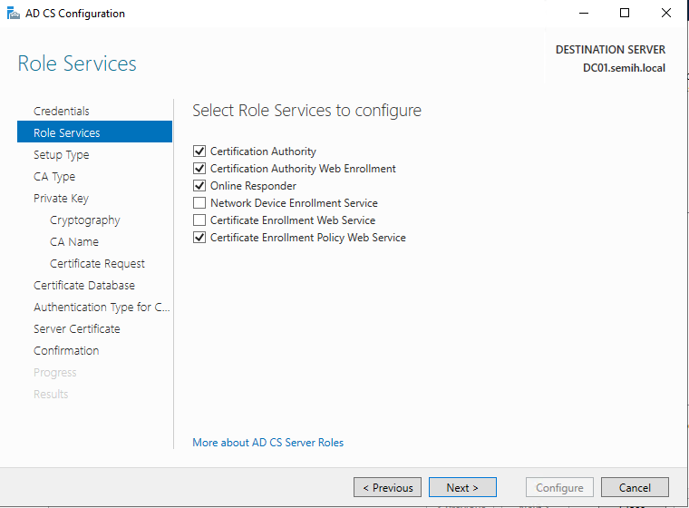This screenshot has height=508, width=689.
Task: Cancel the AD CS configuration wizard
Action: coord(635,487)
